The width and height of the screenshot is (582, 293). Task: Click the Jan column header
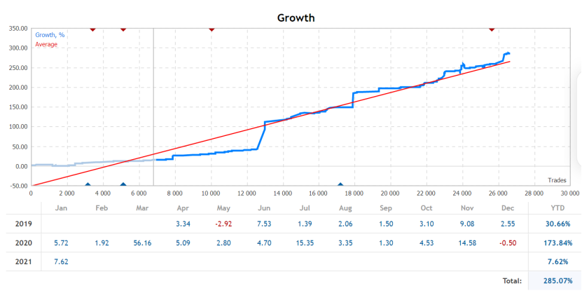pos(61,208)
